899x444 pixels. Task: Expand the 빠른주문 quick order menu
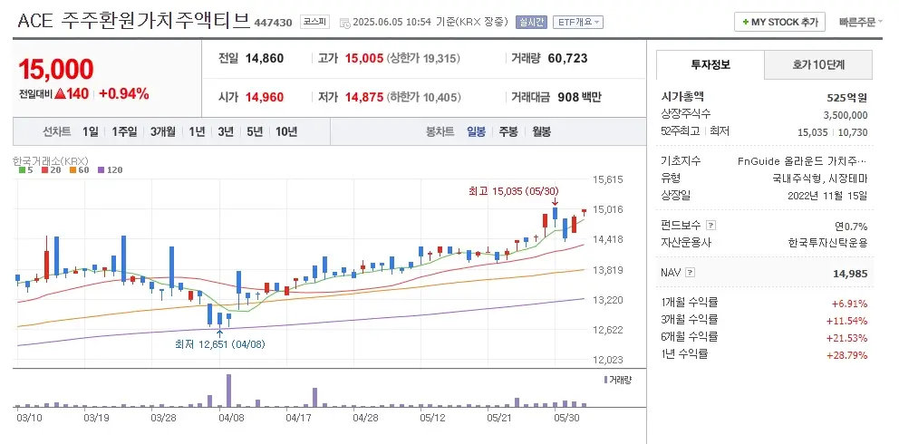pyautogui.click(x=862, y=22)
